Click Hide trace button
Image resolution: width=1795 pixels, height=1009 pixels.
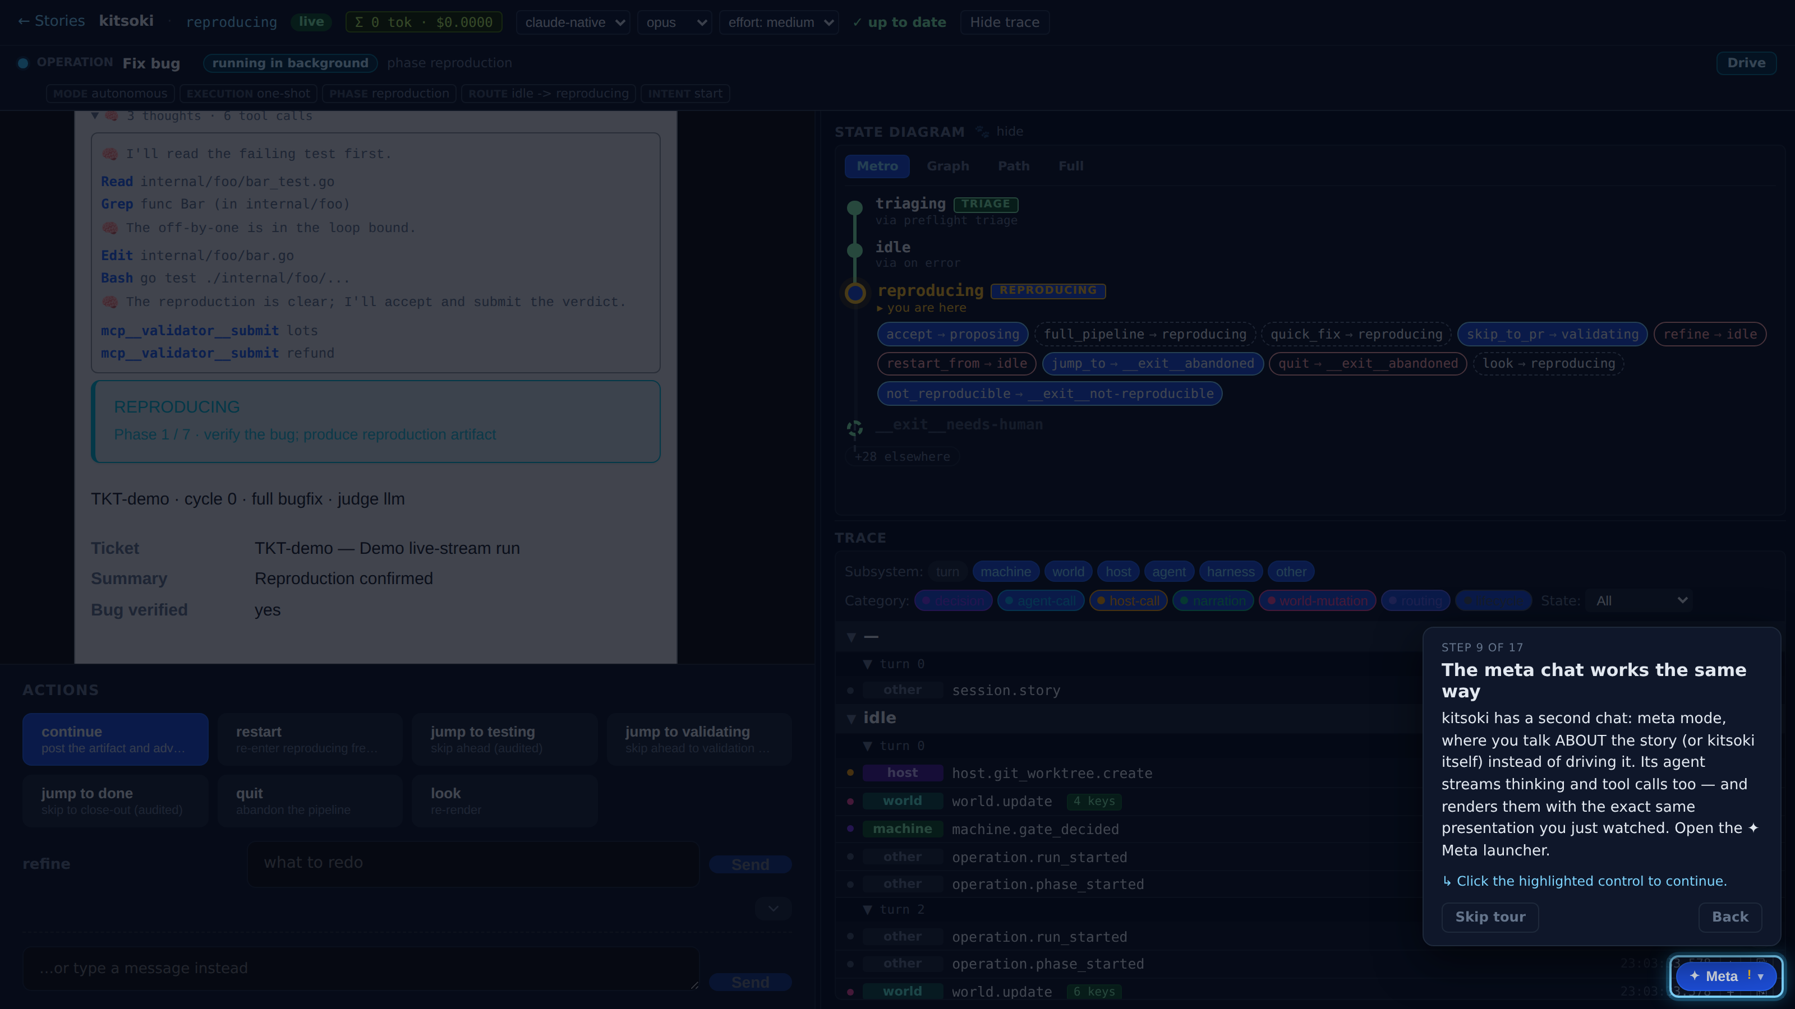pos(1004,22)
